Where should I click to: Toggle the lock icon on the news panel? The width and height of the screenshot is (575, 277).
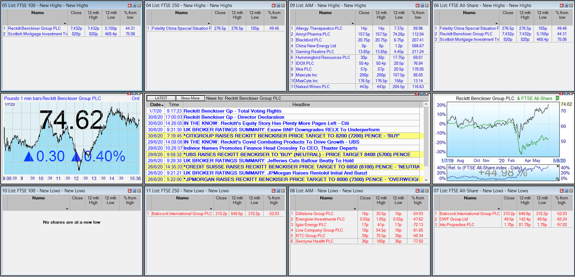(x=417, y=93)
